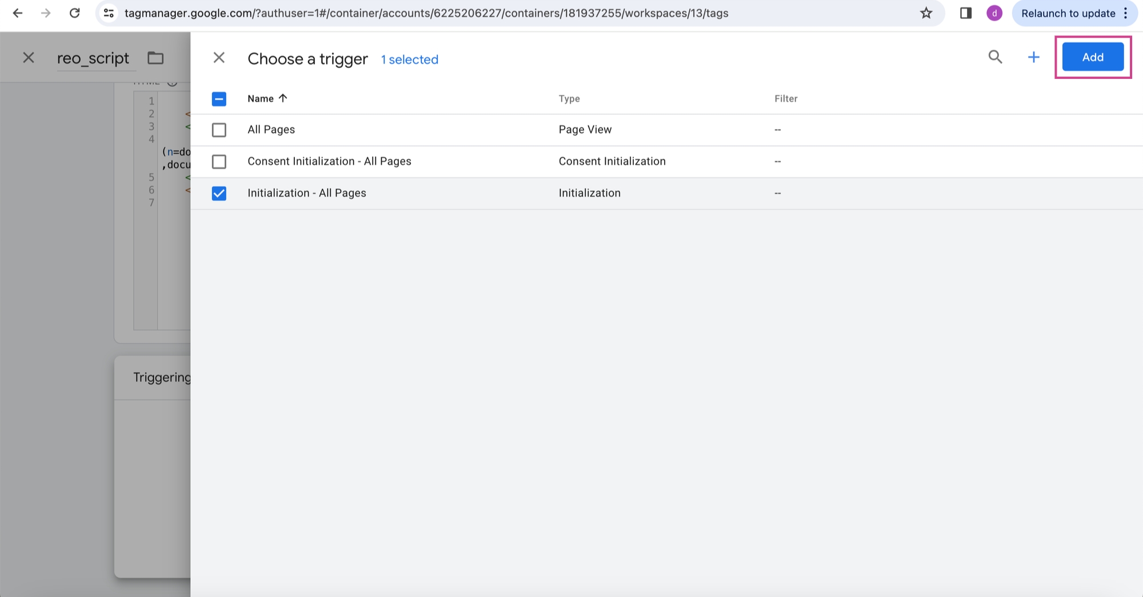Click the 1 selected link

409,59
